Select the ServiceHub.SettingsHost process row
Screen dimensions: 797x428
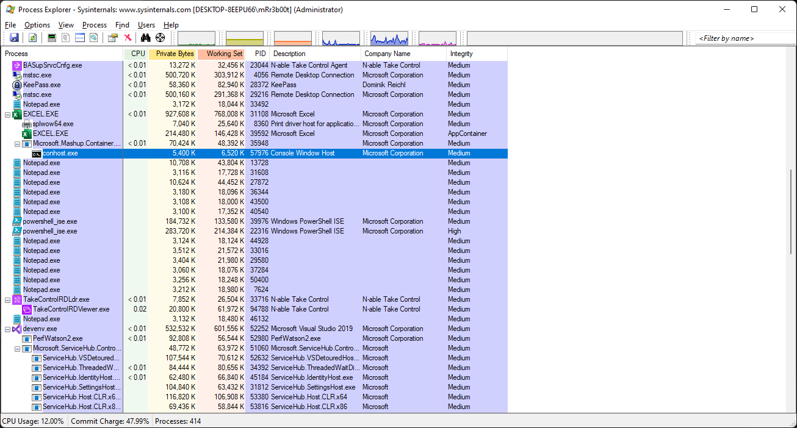point(254,387)
